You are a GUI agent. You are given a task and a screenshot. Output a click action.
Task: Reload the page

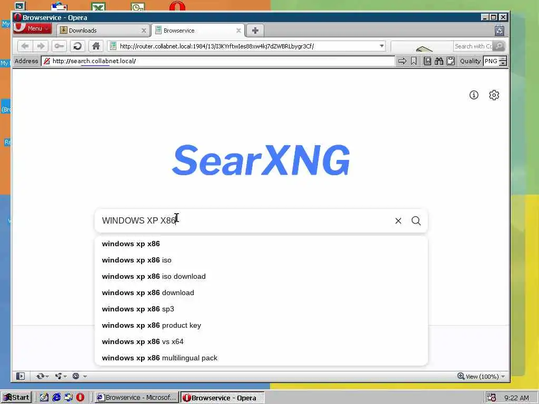click(78, 46)
